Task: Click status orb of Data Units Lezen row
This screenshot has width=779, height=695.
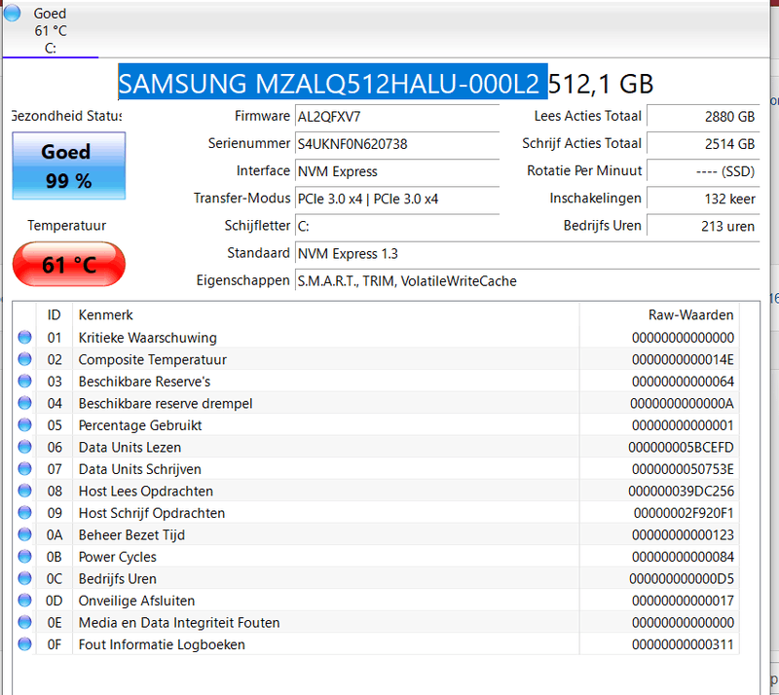Action: (24, 447)
